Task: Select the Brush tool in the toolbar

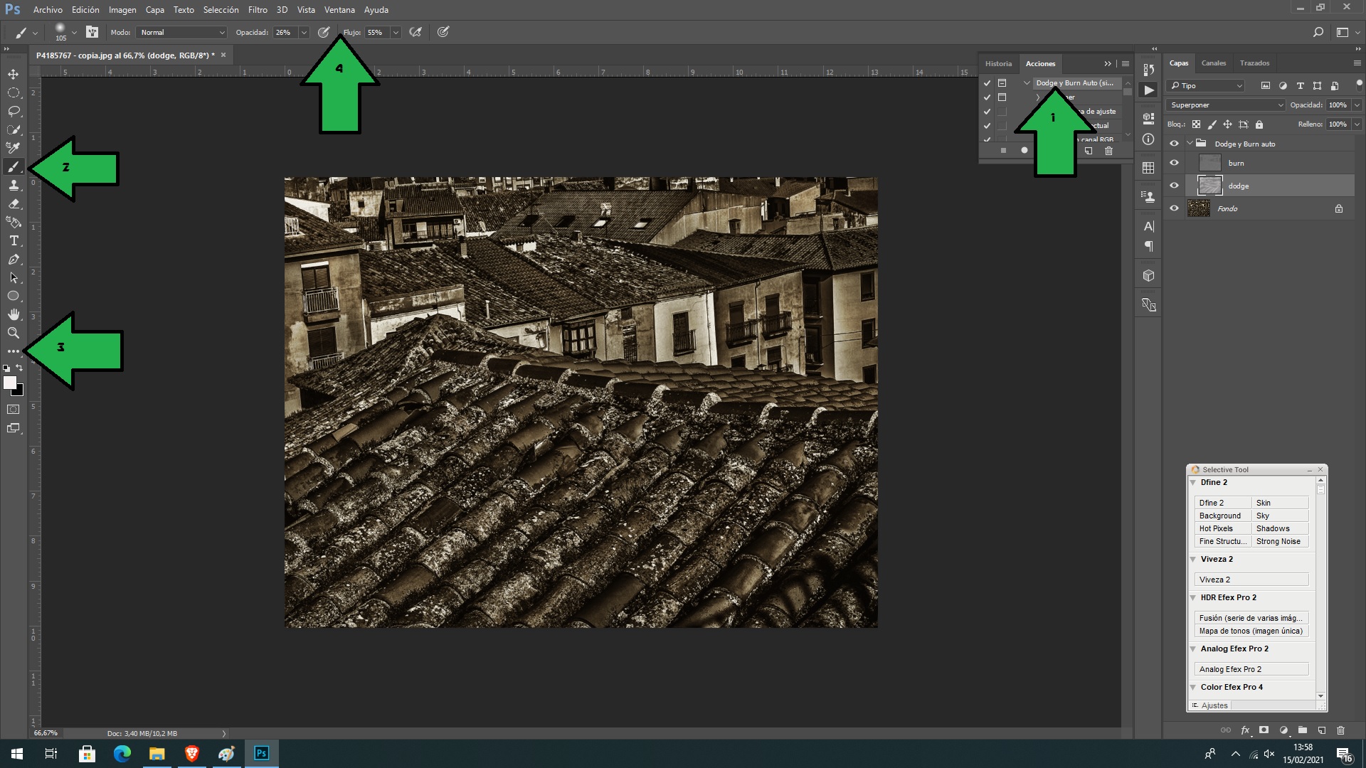Action: tap(14, 167)
